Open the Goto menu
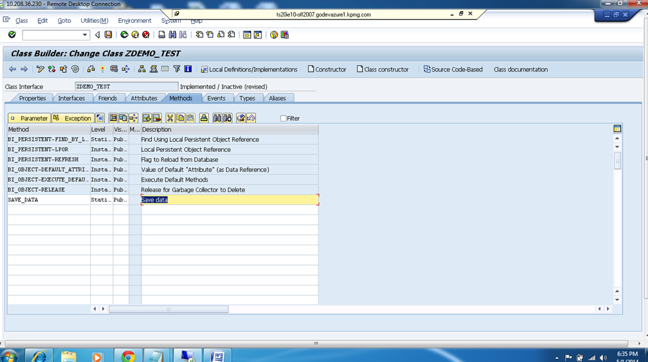 (x=64, y=20)
